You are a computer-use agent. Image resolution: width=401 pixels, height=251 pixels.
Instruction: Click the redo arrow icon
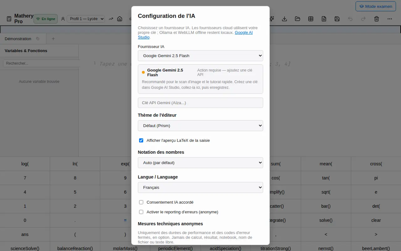point(363,19)
